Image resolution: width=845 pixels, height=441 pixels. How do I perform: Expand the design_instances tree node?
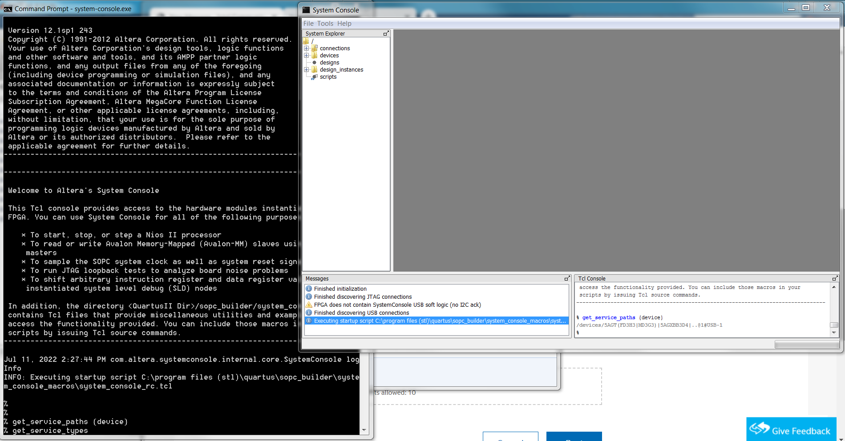pos(306,69)
